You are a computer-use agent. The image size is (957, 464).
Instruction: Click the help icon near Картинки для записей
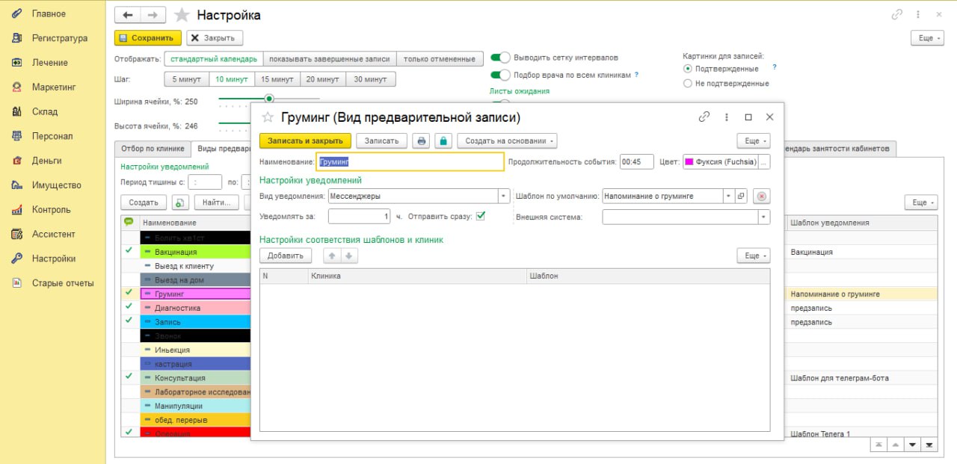coord(775,67)
